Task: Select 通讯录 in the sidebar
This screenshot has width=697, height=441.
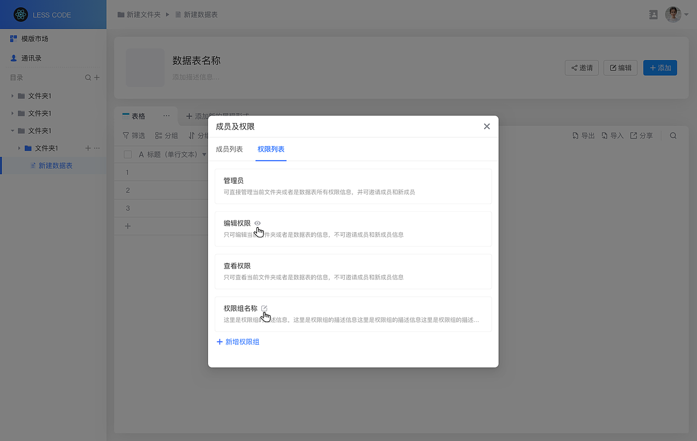Action: 30,58
